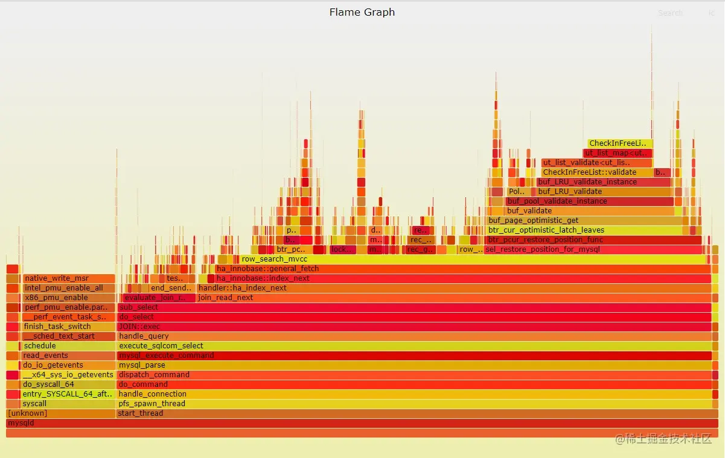The height and width of the screenshot is (458, 725).
Task: Click the execute_sqlcom_select frame
Action: [x=362, y=345]
